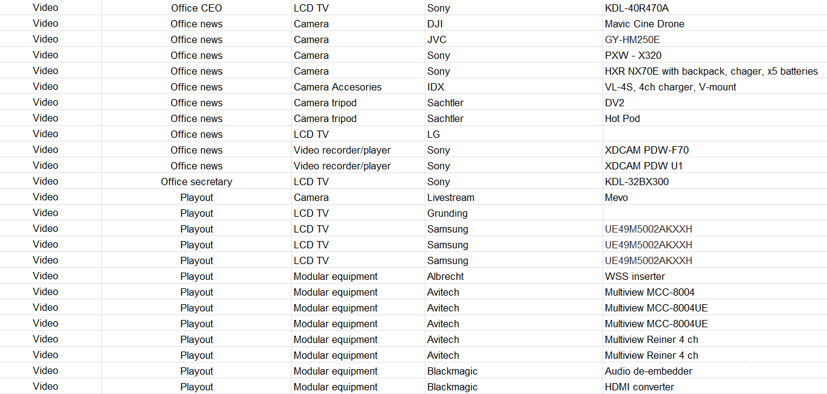Click the Camera Accesories cell

pyautogui.click(x=337, y=87)
